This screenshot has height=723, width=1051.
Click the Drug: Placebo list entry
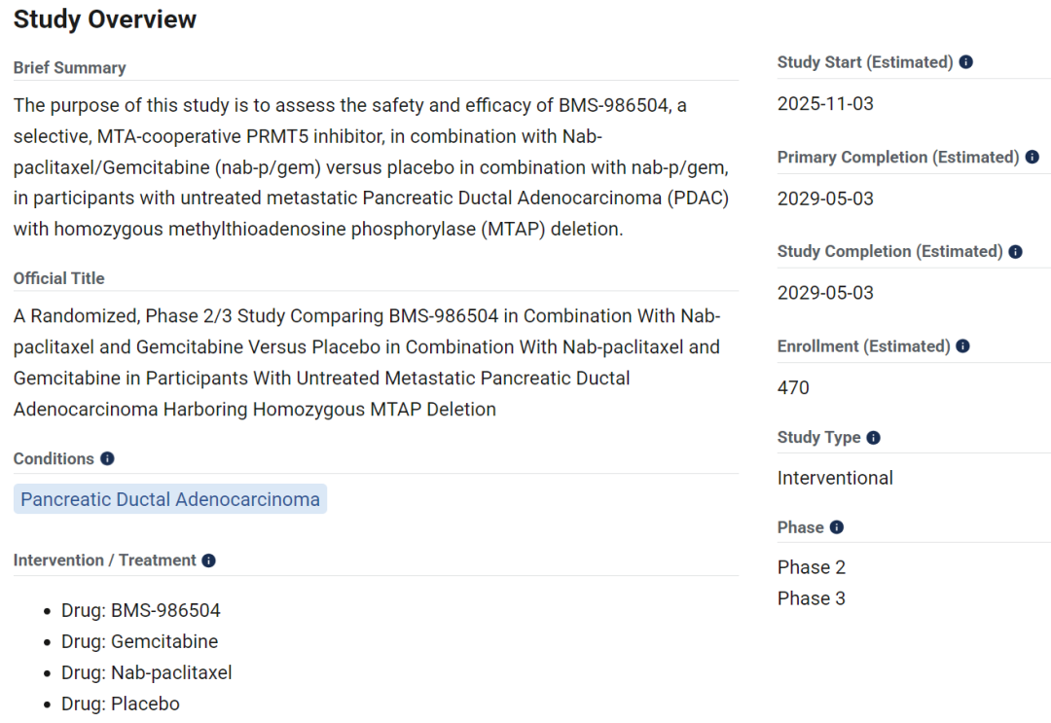point(120,704)
